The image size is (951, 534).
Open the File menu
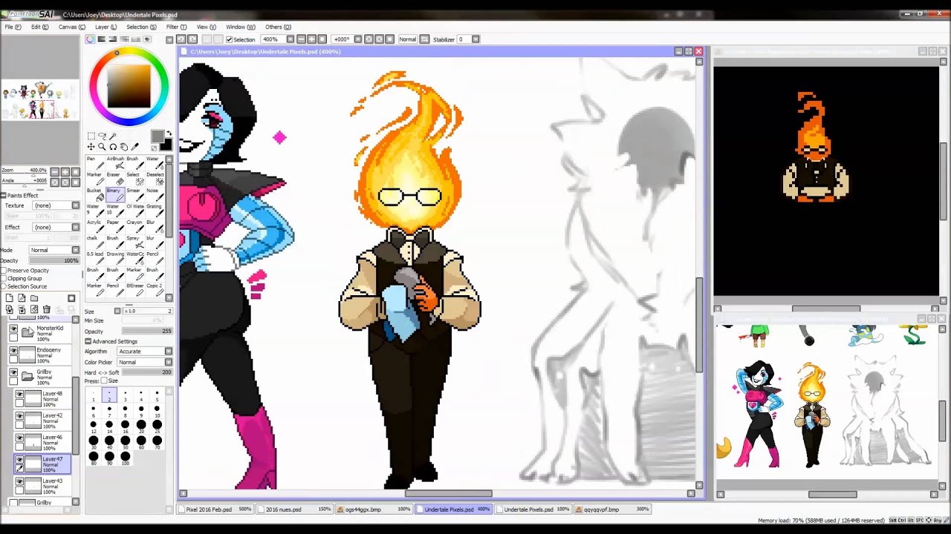click(13, 27)
